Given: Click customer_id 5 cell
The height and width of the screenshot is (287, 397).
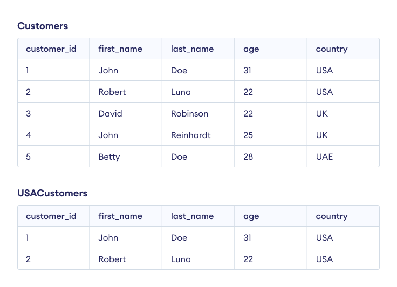Looking at the screenshot, I should coord(29,157).
